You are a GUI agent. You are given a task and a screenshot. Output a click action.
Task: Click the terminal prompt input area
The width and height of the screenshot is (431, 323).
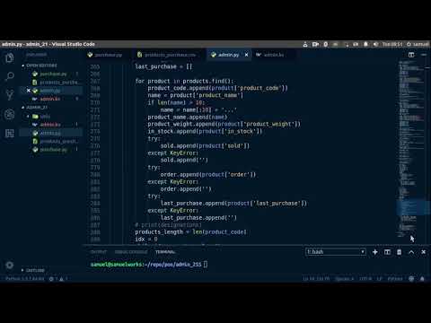click(x=206, y=264)
